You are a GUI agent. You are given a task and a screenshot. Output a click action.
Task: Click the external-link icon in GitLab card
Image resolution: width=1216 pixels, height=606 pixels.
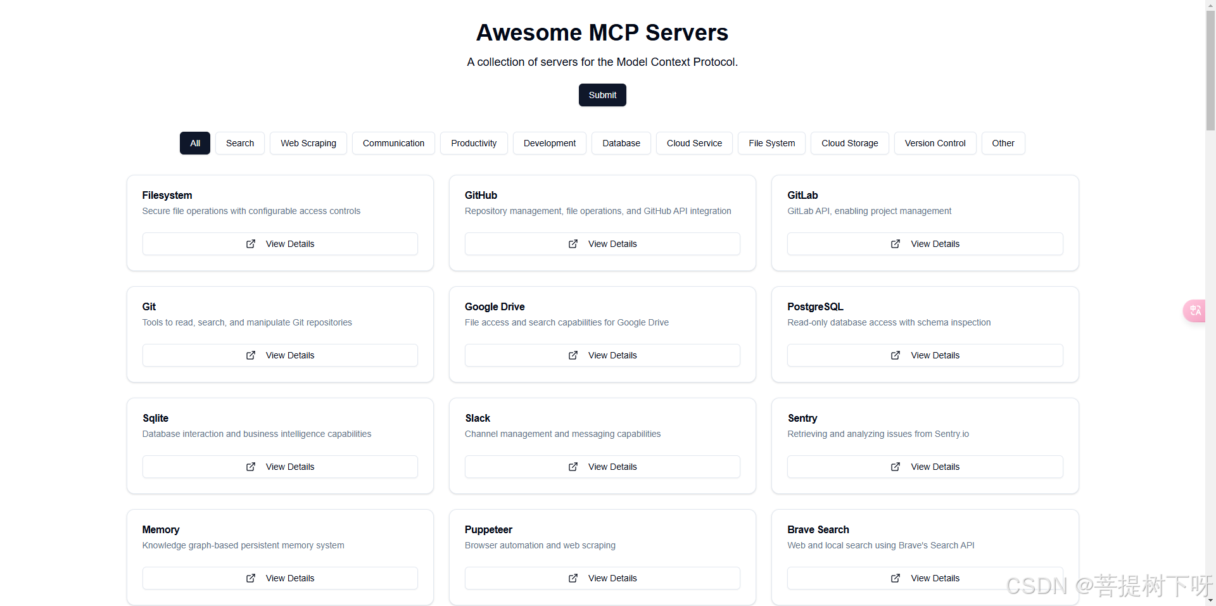coord(896,244)
